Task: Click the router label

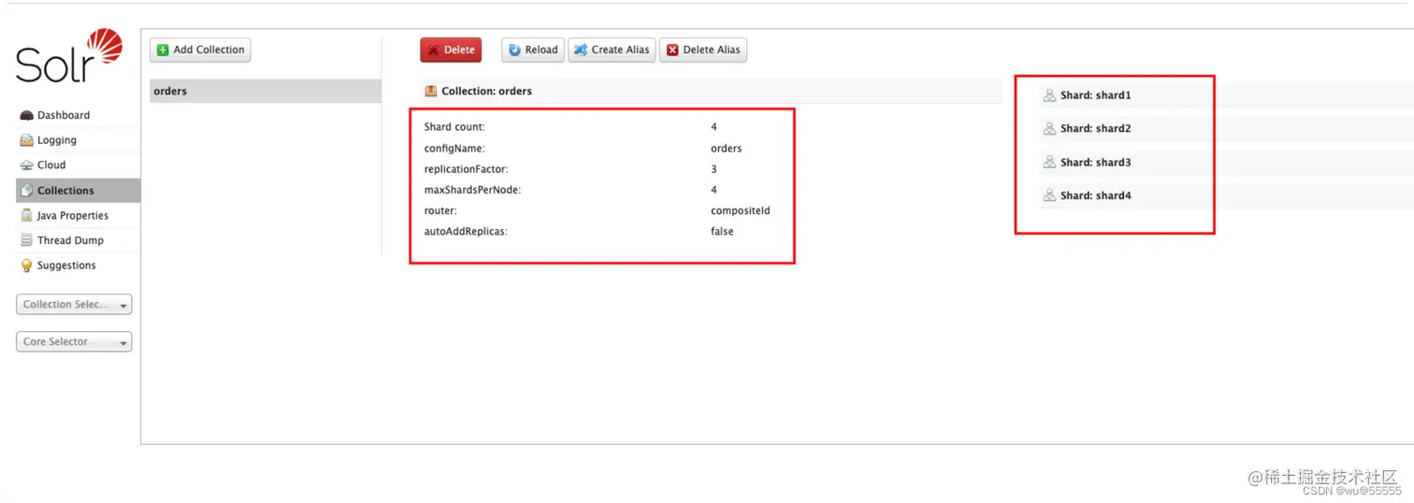Action: click(x=440, y=211)
